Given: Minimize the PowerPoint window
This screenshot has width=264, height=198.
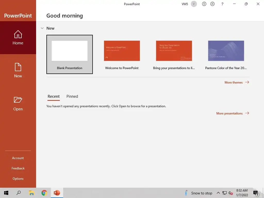Looking at the screenshot, I should click(x=234, y=4).
